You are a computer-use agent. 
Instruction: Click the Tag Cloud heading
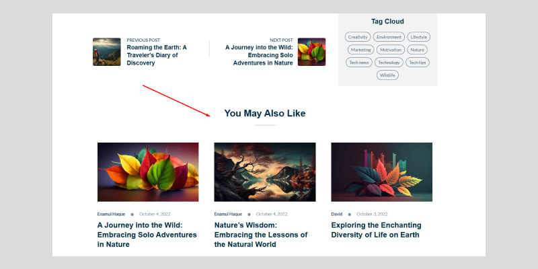click(x=387, y=22)
